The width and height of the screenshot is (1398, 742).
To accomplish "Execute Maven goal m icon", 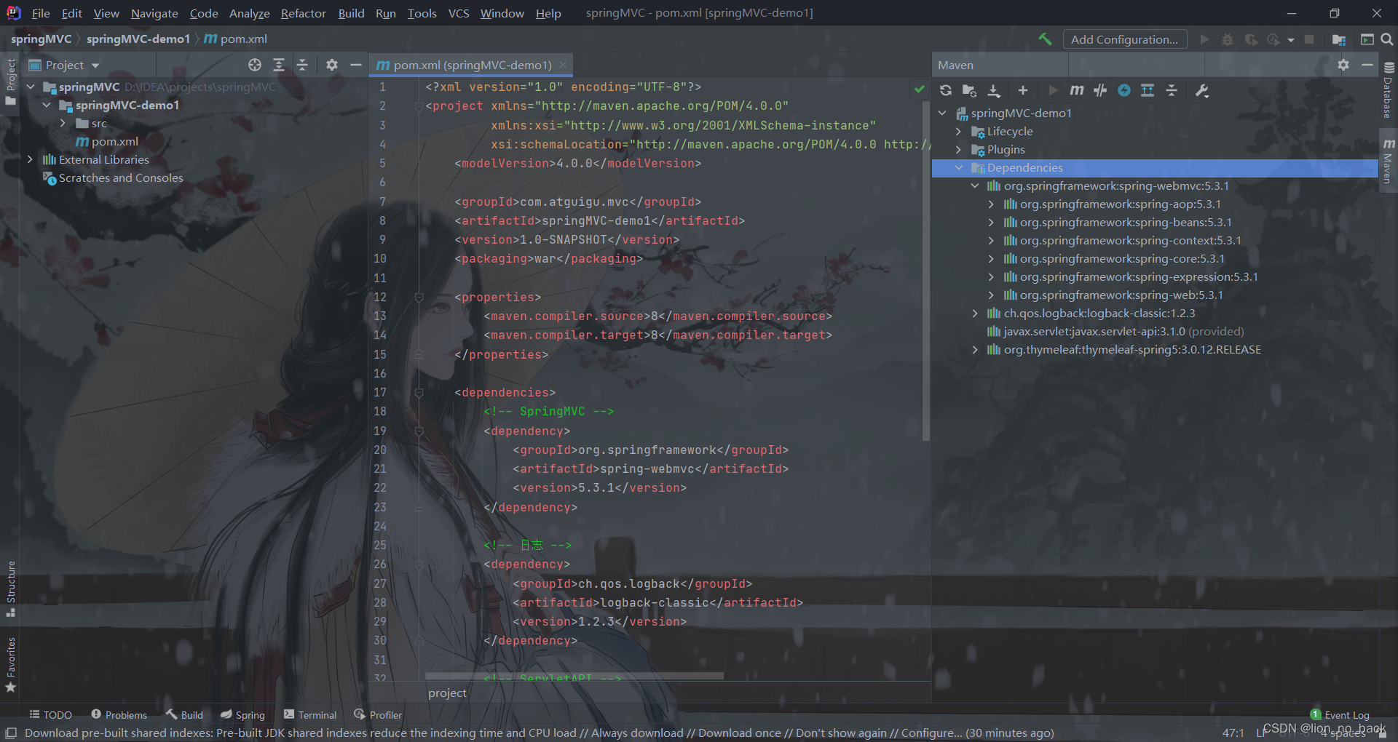I will click(x=1077, y=90).
